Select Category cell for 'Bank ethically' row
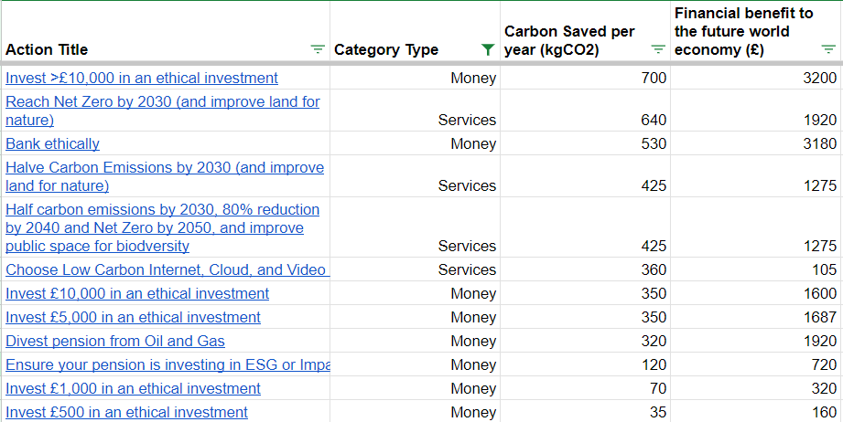 click(415, 144)
